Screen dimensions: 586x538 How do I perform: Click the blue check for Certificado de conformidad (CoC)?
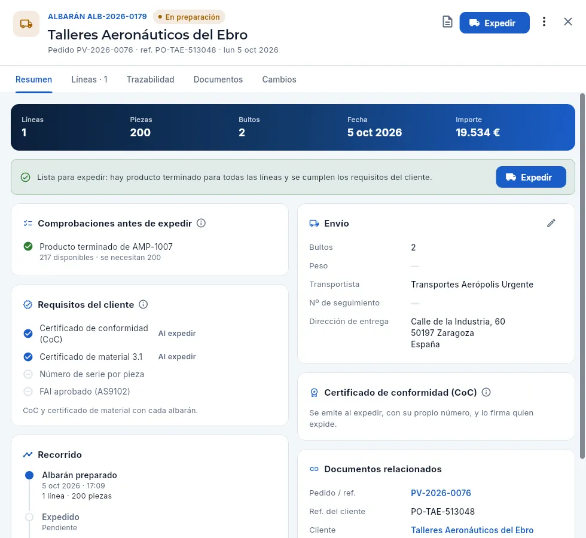click(28, 334)
